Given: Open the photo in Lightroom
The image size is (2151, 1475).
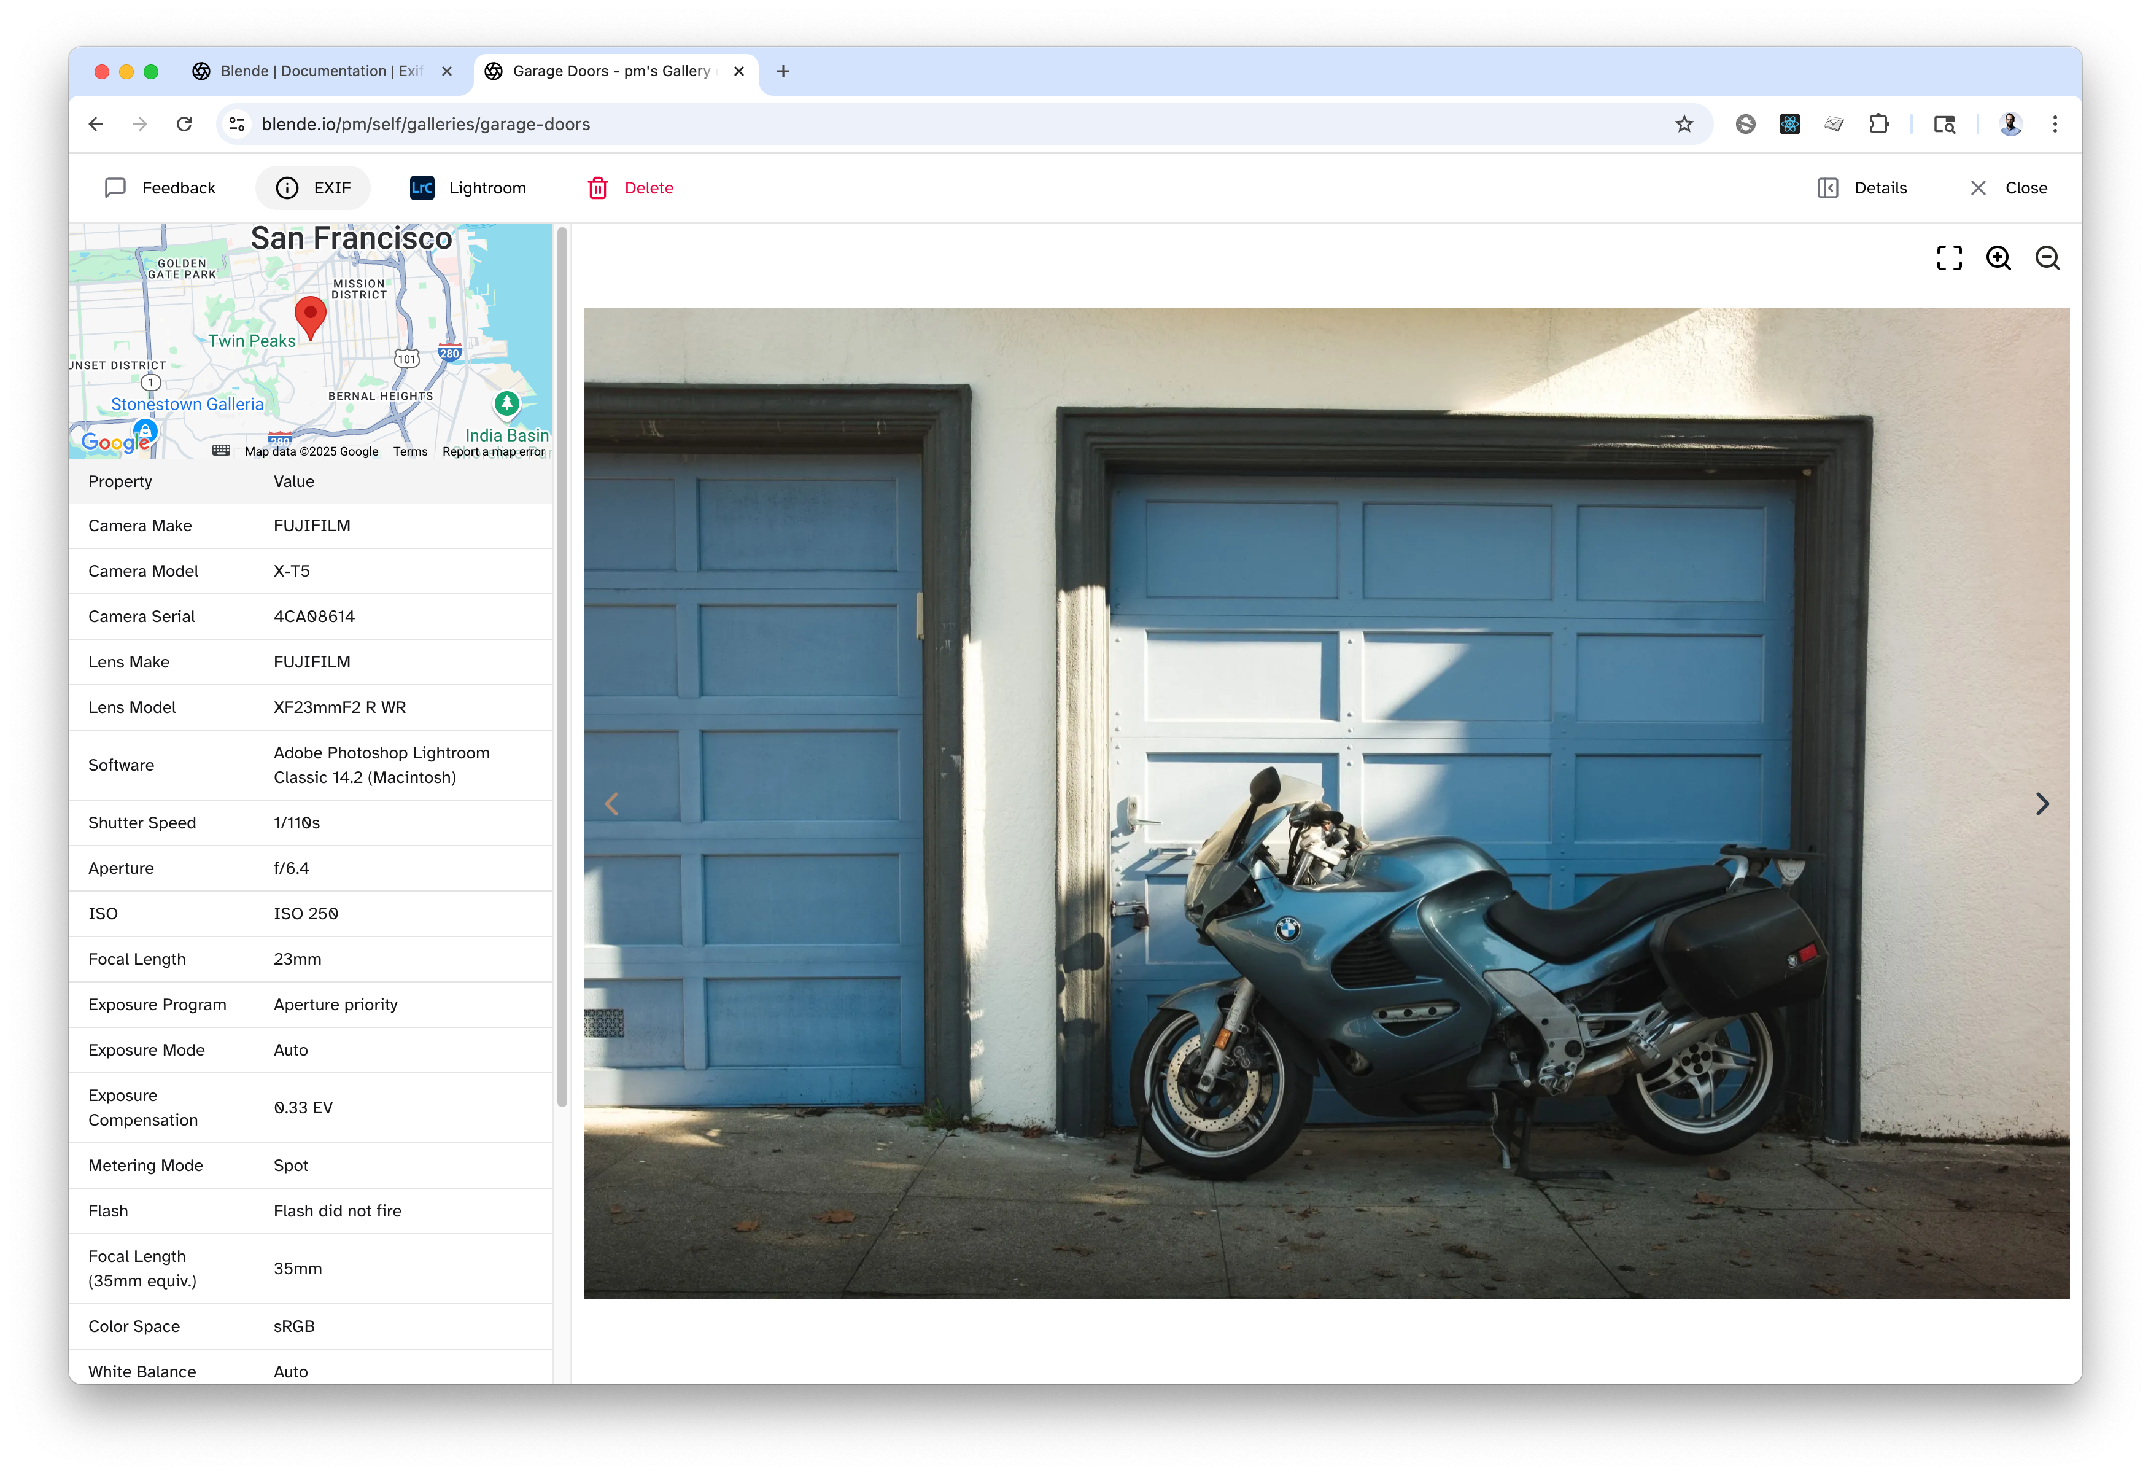Looking at the screenshot, I should [x=422, y=188].
